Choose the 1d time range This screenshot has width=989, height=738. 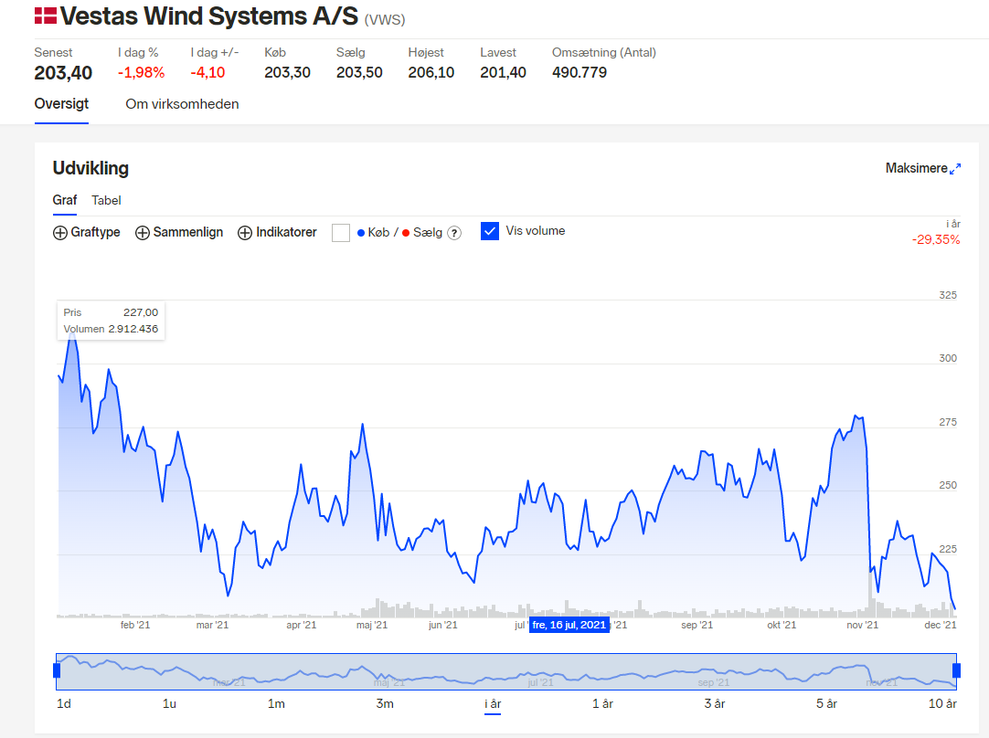[64, 703]
